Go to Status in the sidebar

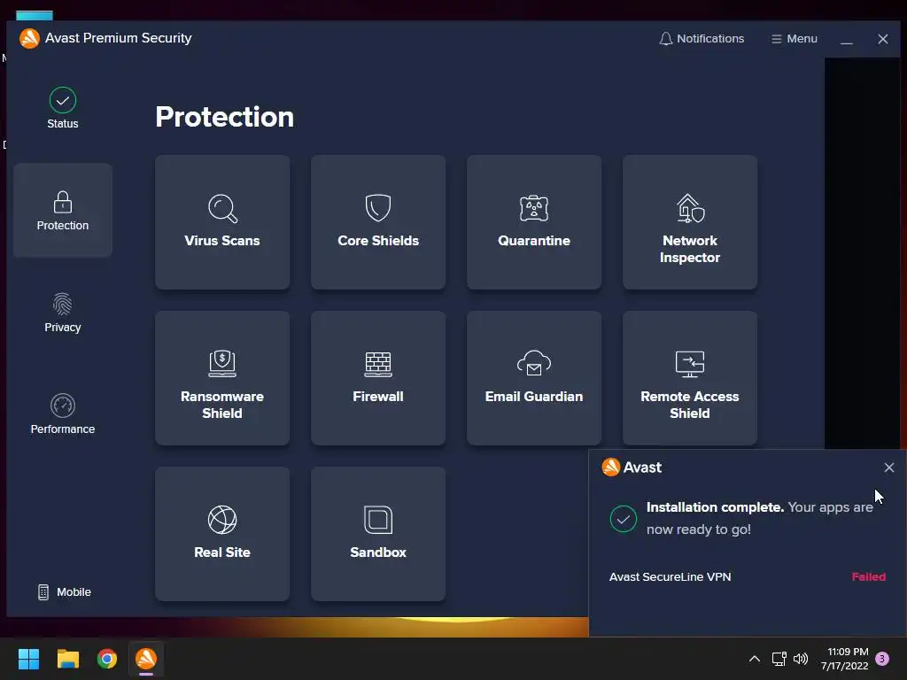63,108
